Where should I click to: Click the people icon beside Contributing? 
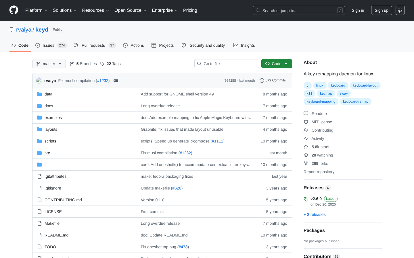coord(306,130)
